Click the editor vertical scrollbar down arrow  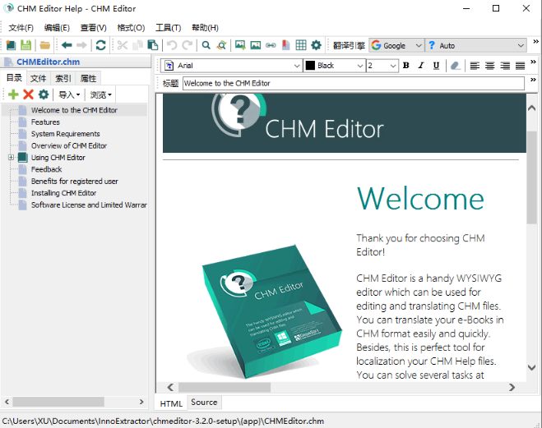point(531,367)
